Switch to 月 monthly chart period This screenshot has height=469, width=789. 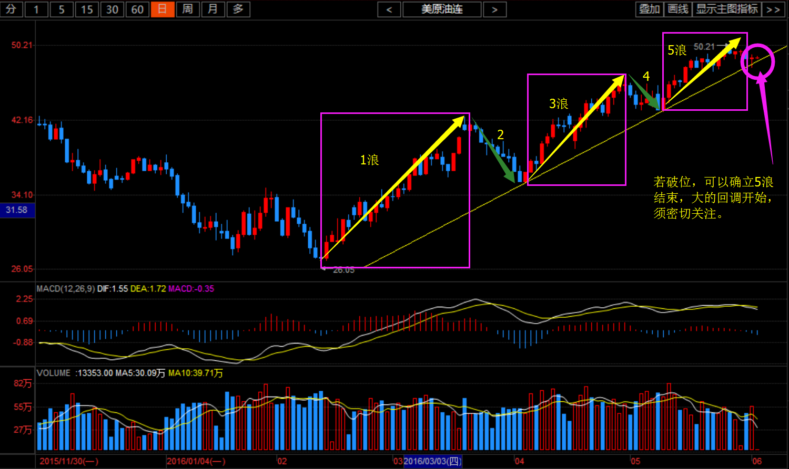213,9
